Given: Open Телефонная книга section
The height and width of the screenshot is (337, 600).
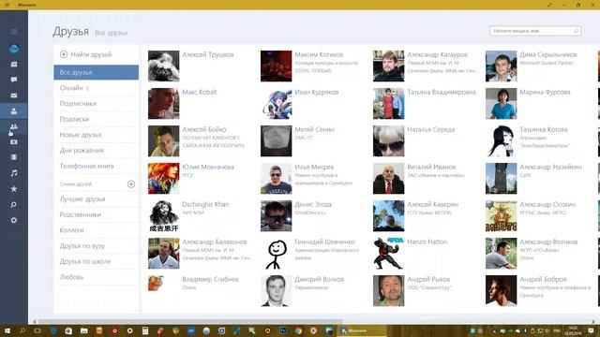Looking at the screenshot, I should 96,167.
